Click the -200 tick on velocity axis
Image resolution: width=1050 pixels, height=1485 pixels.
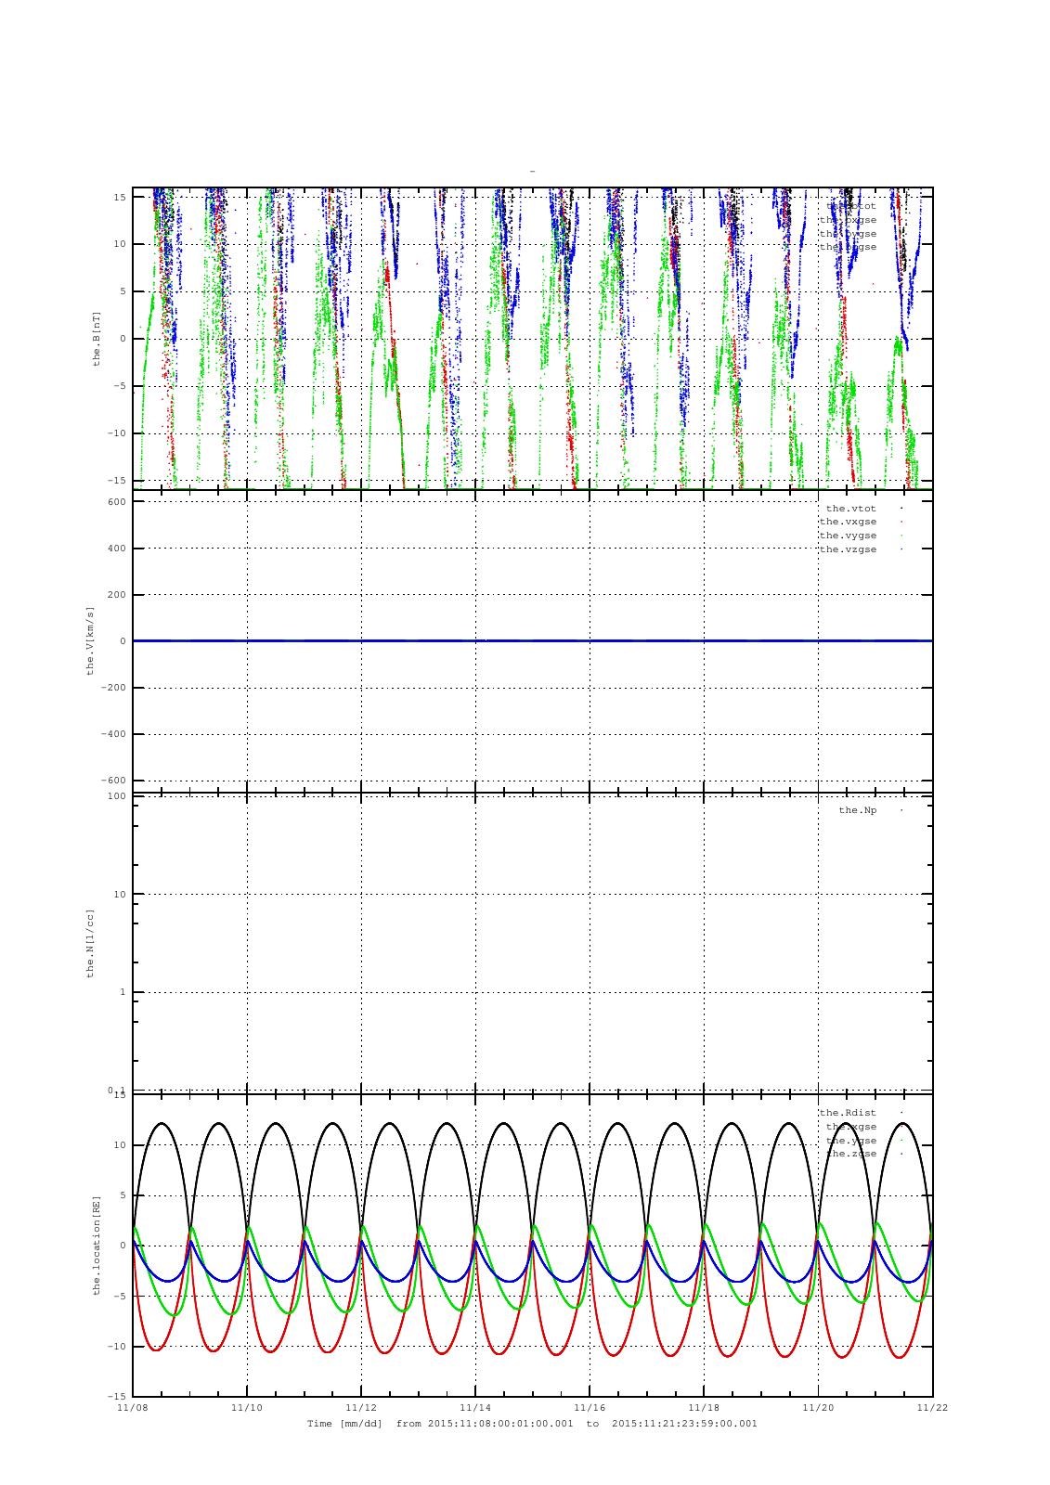pyautogui.click(x=113, y=688)
